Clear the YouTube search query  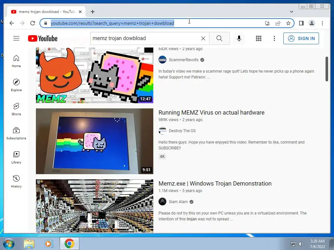(x=203, y=38)
